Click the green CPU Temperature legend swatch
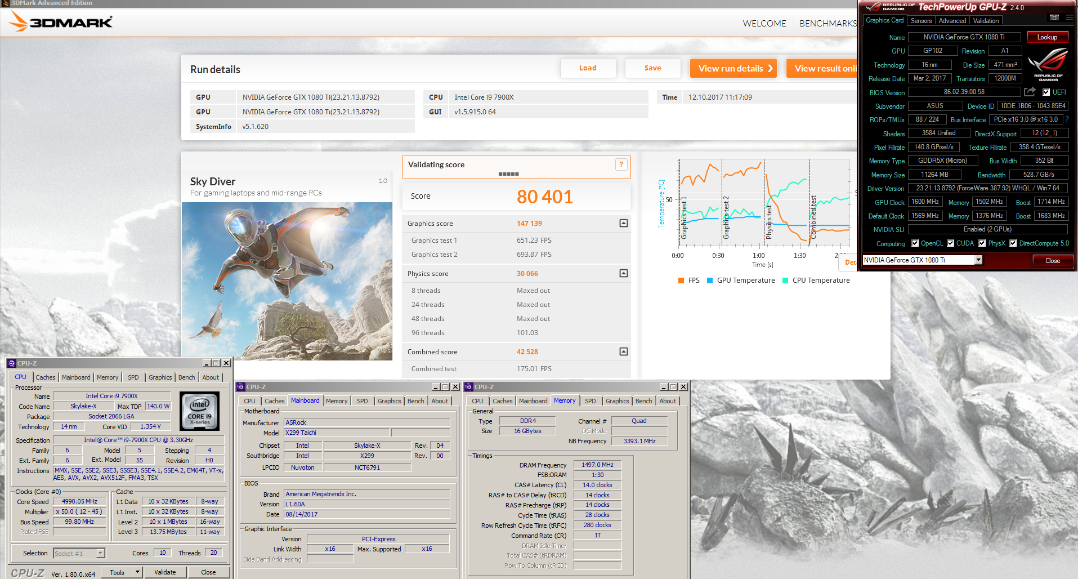1078x579 pixels. [785, 280]
